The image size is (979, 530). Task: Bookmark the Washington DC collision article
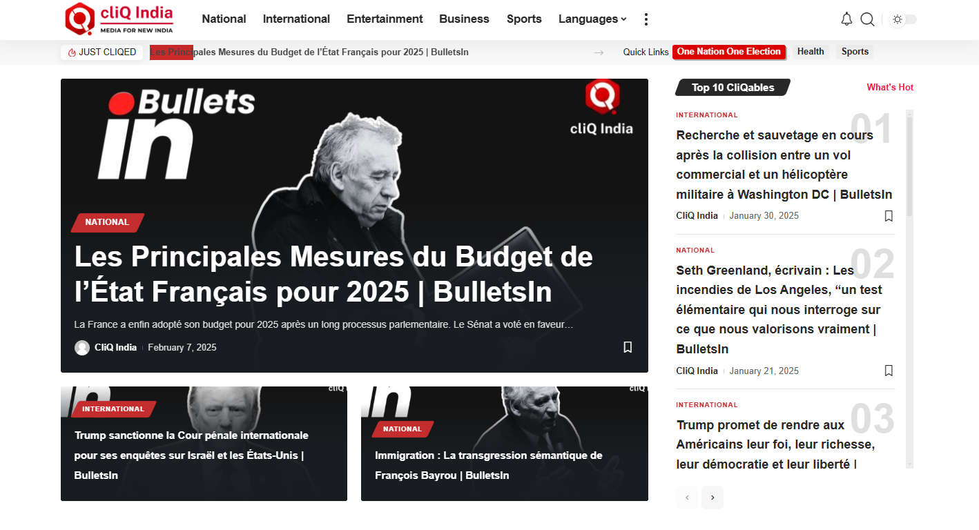click(x=889, y=216)
